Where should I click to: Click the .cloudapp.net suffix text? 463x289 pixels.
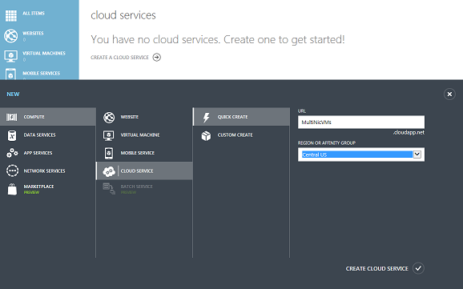409,133
